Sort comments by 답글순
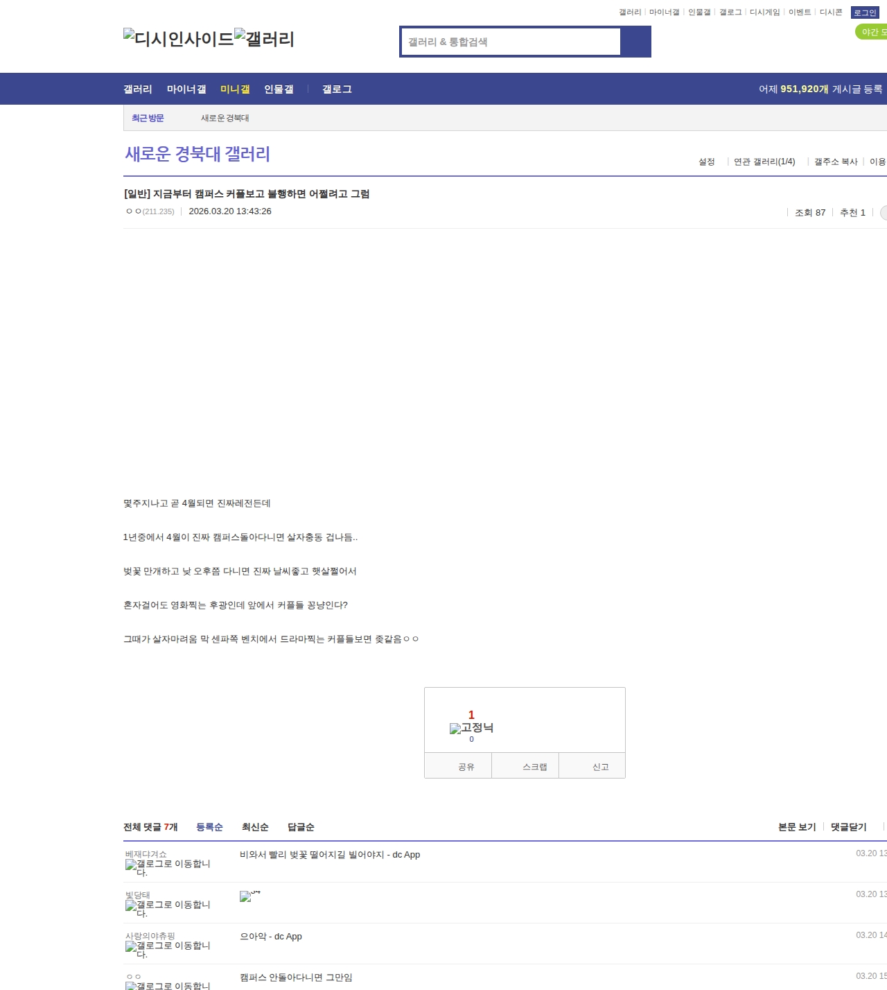The image size is (887, 990). pyautogui.click(x=301, y=827)
